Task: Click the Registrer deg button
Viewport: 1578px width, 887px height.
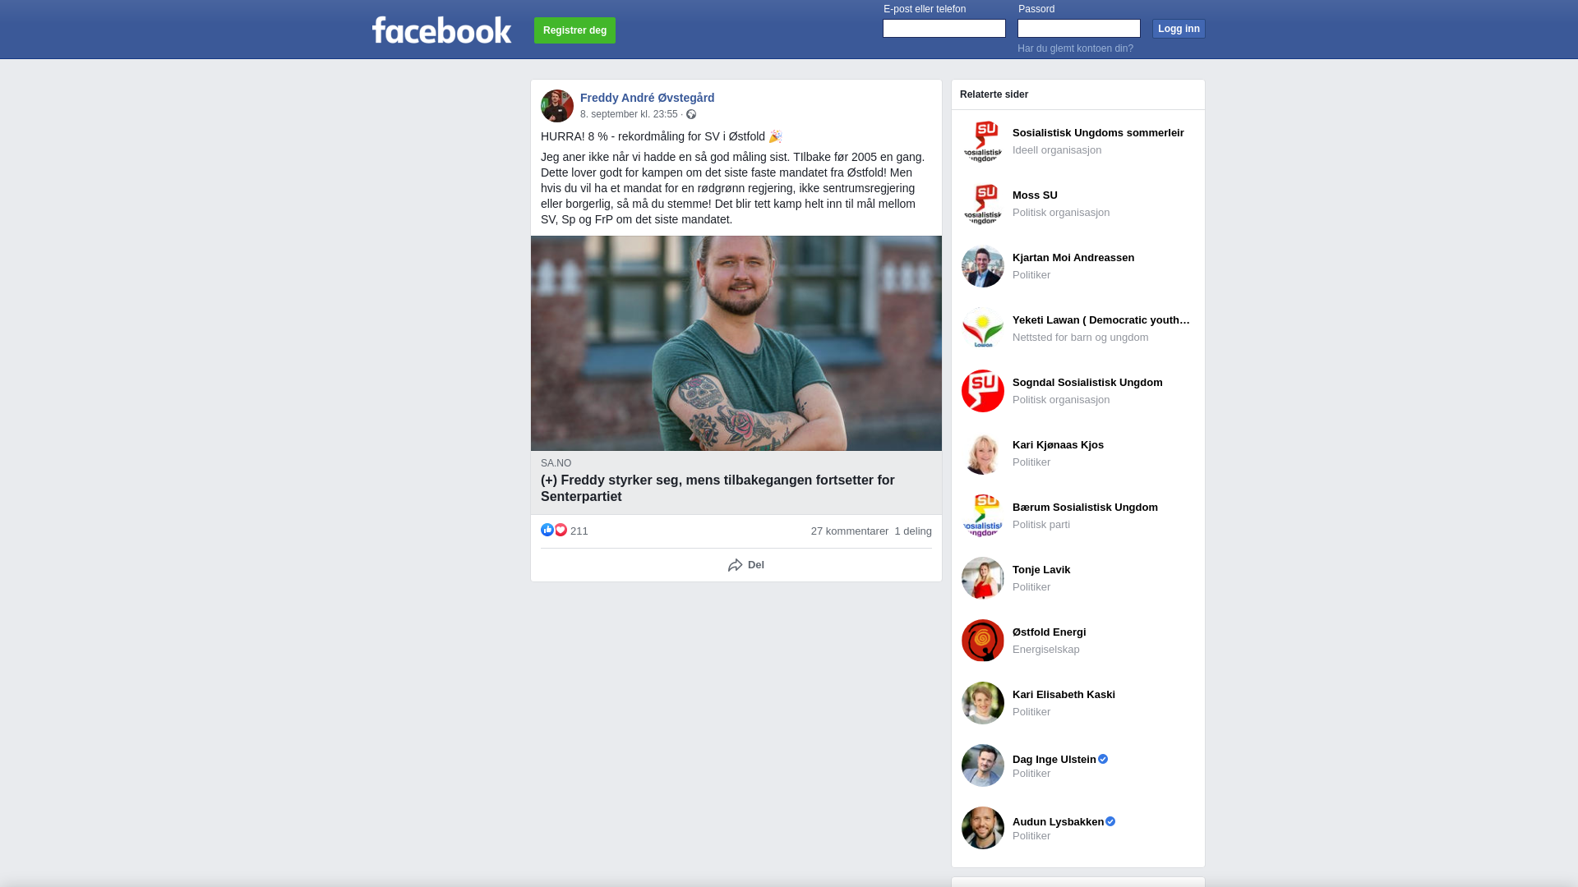Action: pyautogui.click(x=574, y=30)
